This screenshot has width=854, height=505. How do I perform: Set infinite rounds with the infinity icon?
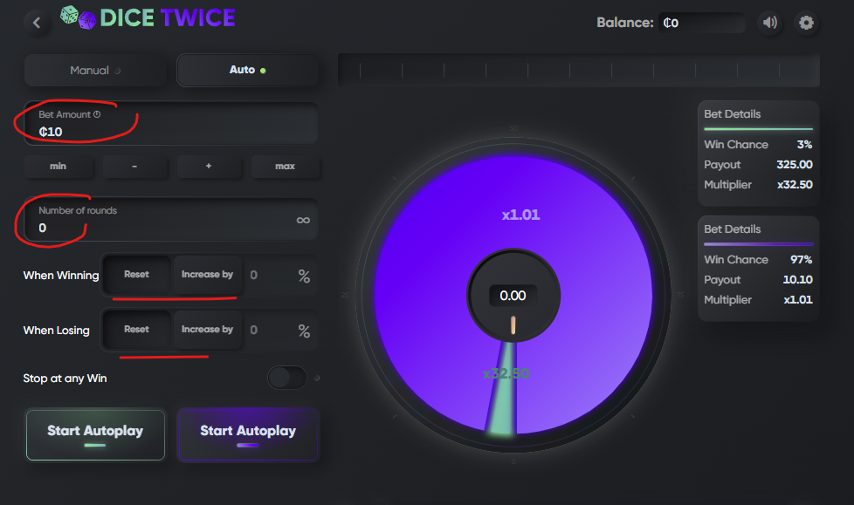click(303, 220)
